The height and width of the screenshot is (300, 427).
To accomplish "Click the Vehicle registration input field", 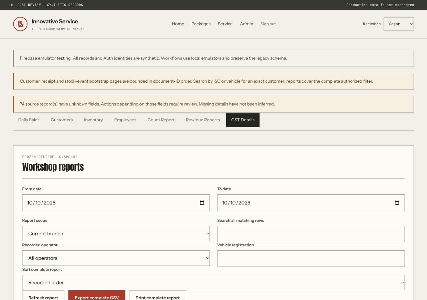I will tap(311, 258).
